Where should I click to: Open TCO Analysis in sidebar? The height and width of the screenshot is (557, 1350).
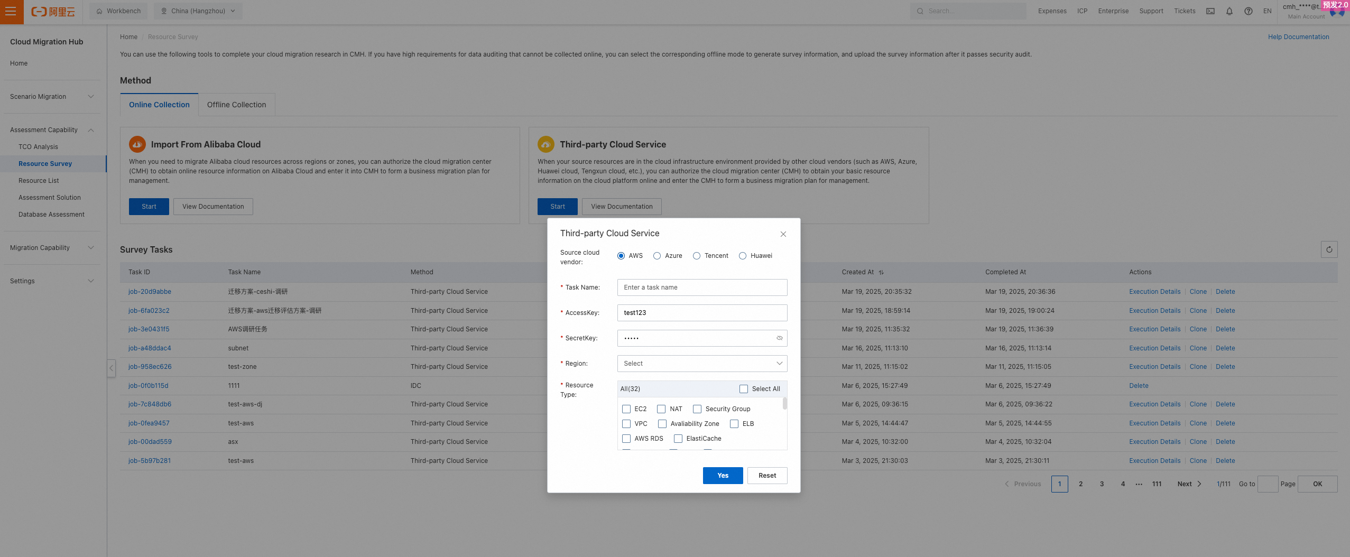38,147
